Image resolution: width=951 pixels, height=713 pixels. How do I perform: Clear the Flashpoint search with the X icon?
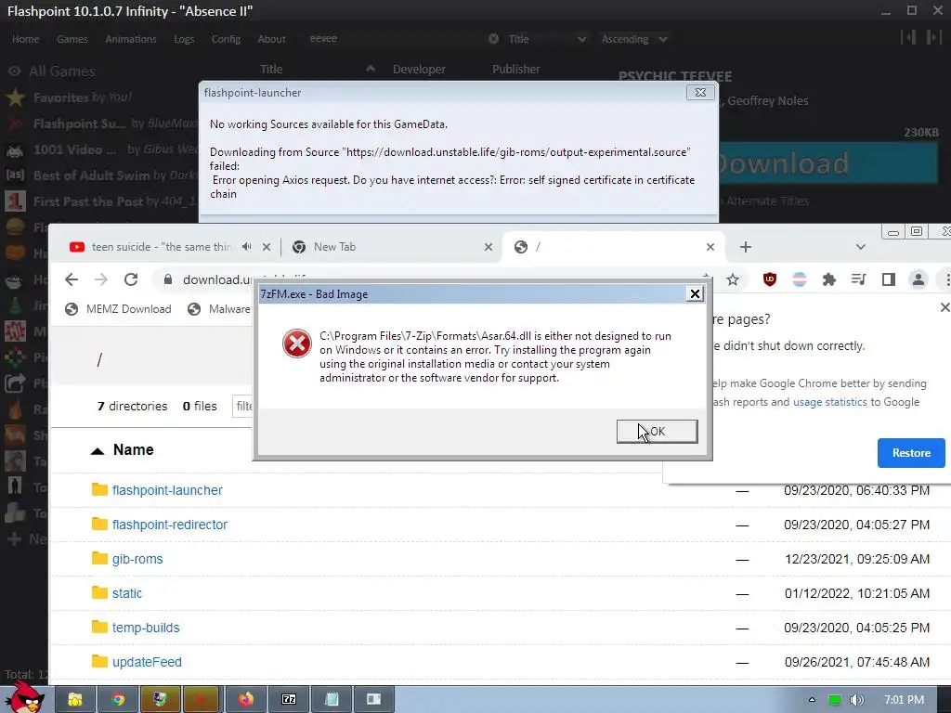(494, 39)
